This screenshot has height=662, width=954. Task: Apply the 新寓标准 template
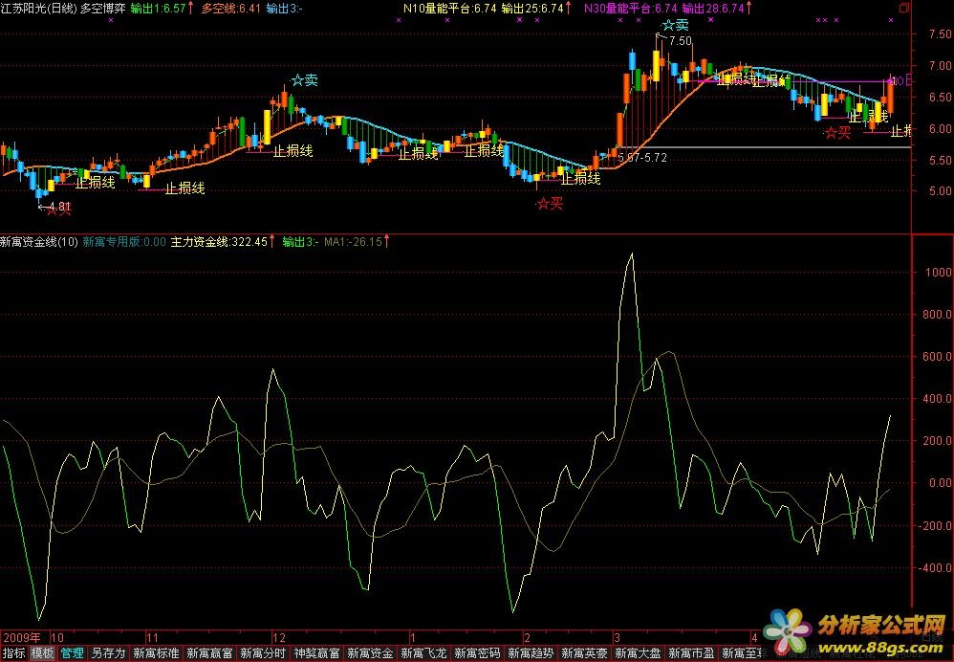(156, 653)
